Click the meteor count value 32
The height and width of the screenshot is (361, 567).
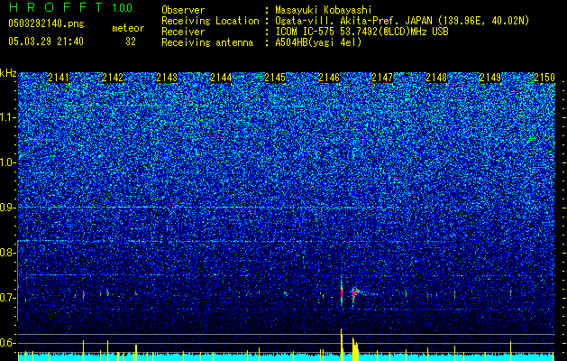[x=131, y=42]
